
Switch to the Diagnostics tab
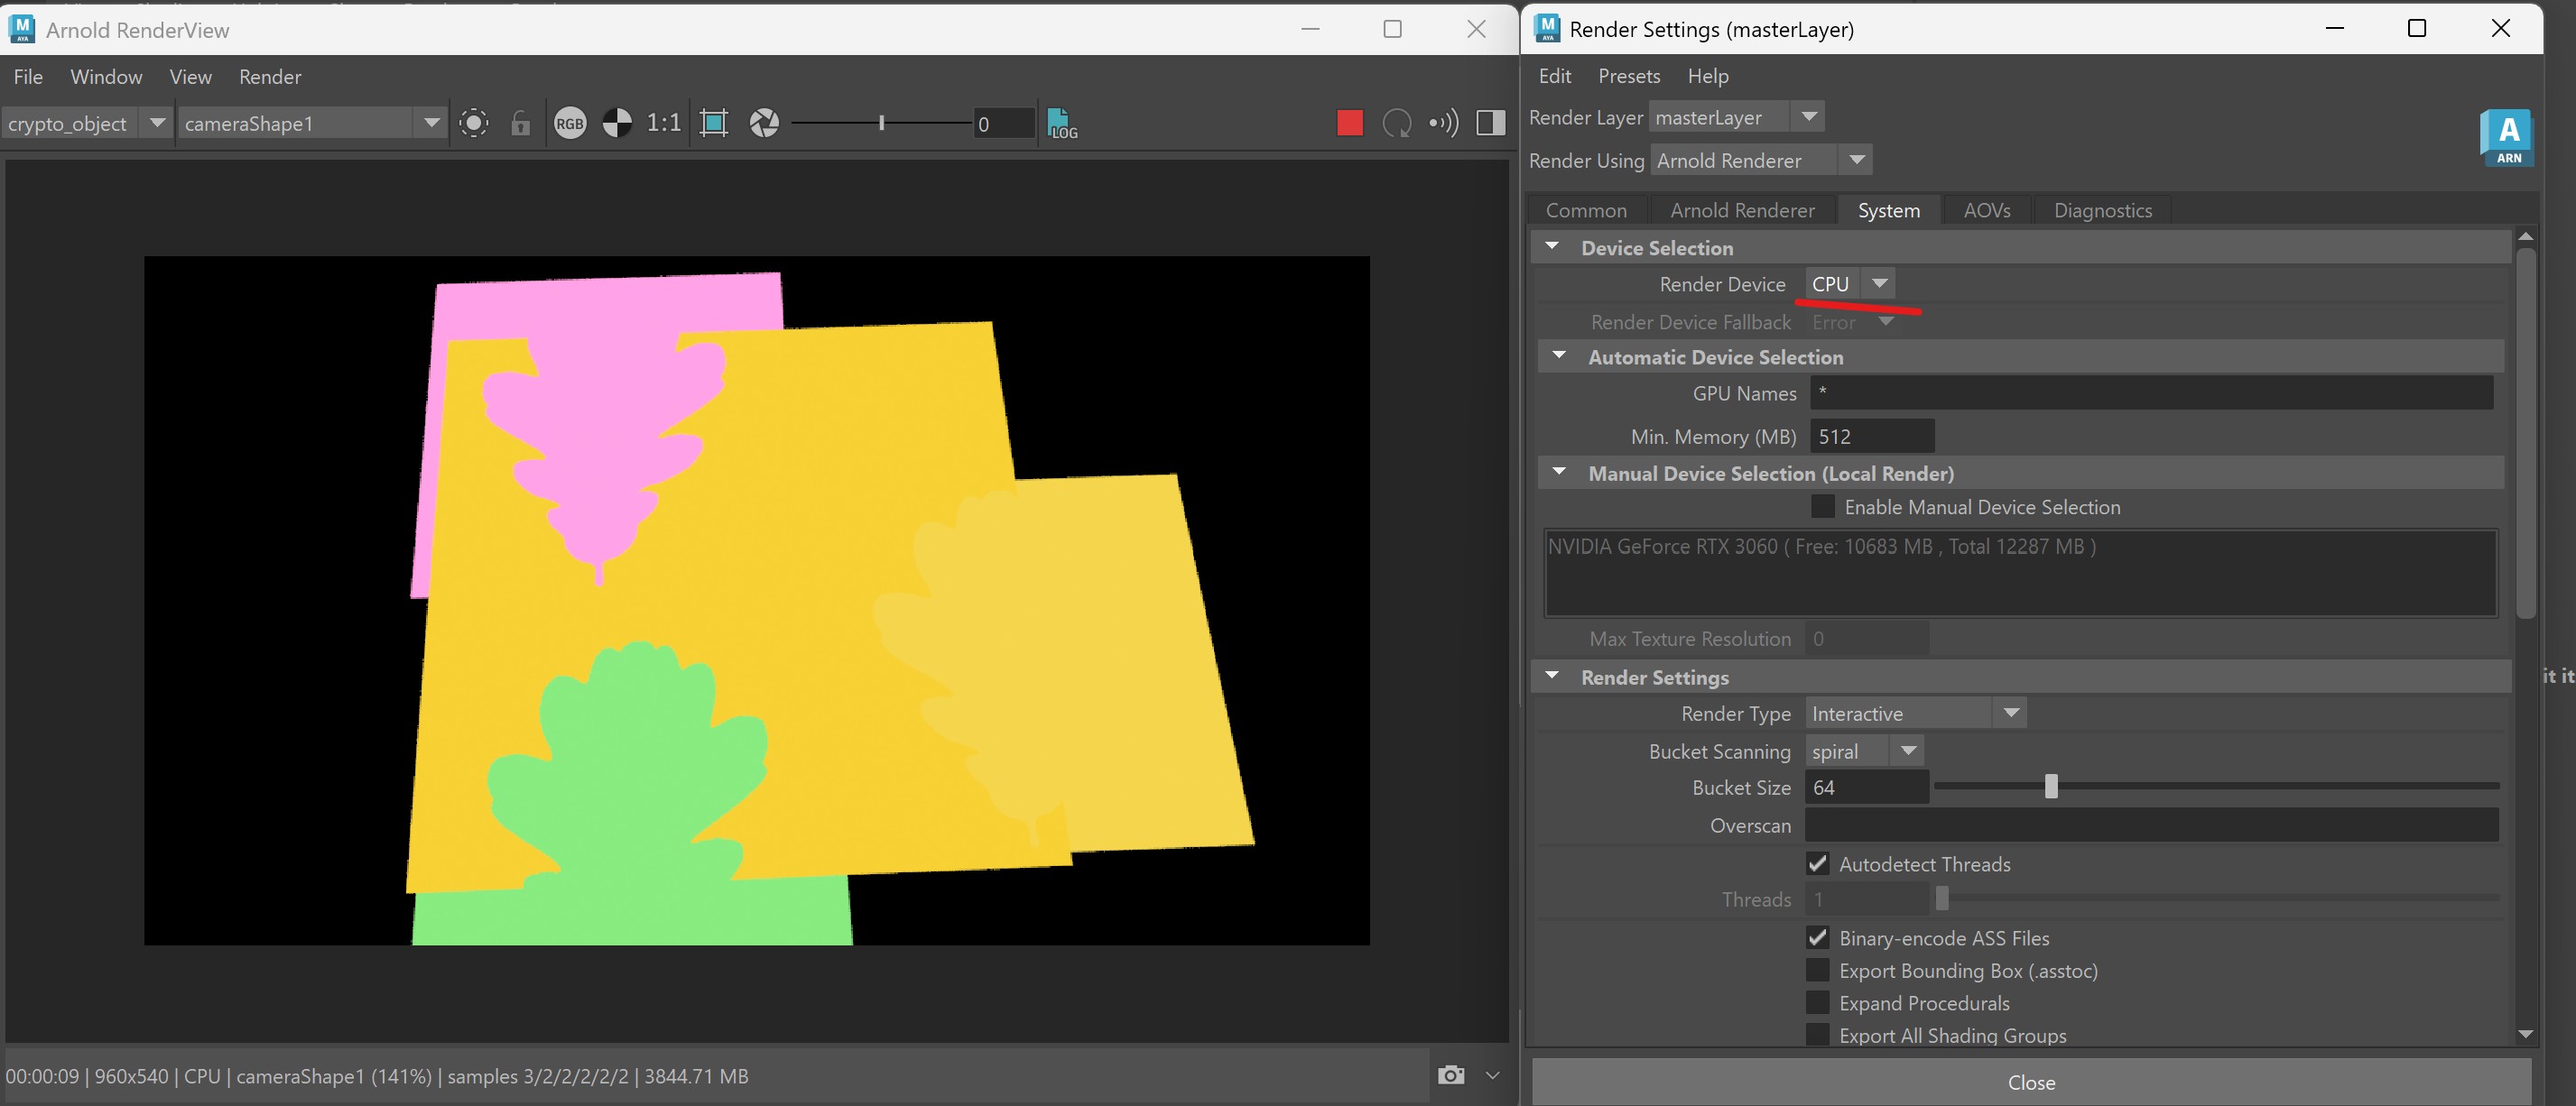[2102, 210]
